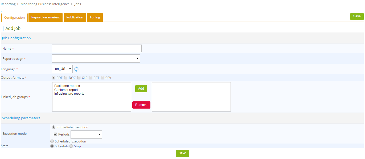This screenshot has width=365, height=159.
Task: Open the Periods selection dropdown
Action: tap(86, 134)
